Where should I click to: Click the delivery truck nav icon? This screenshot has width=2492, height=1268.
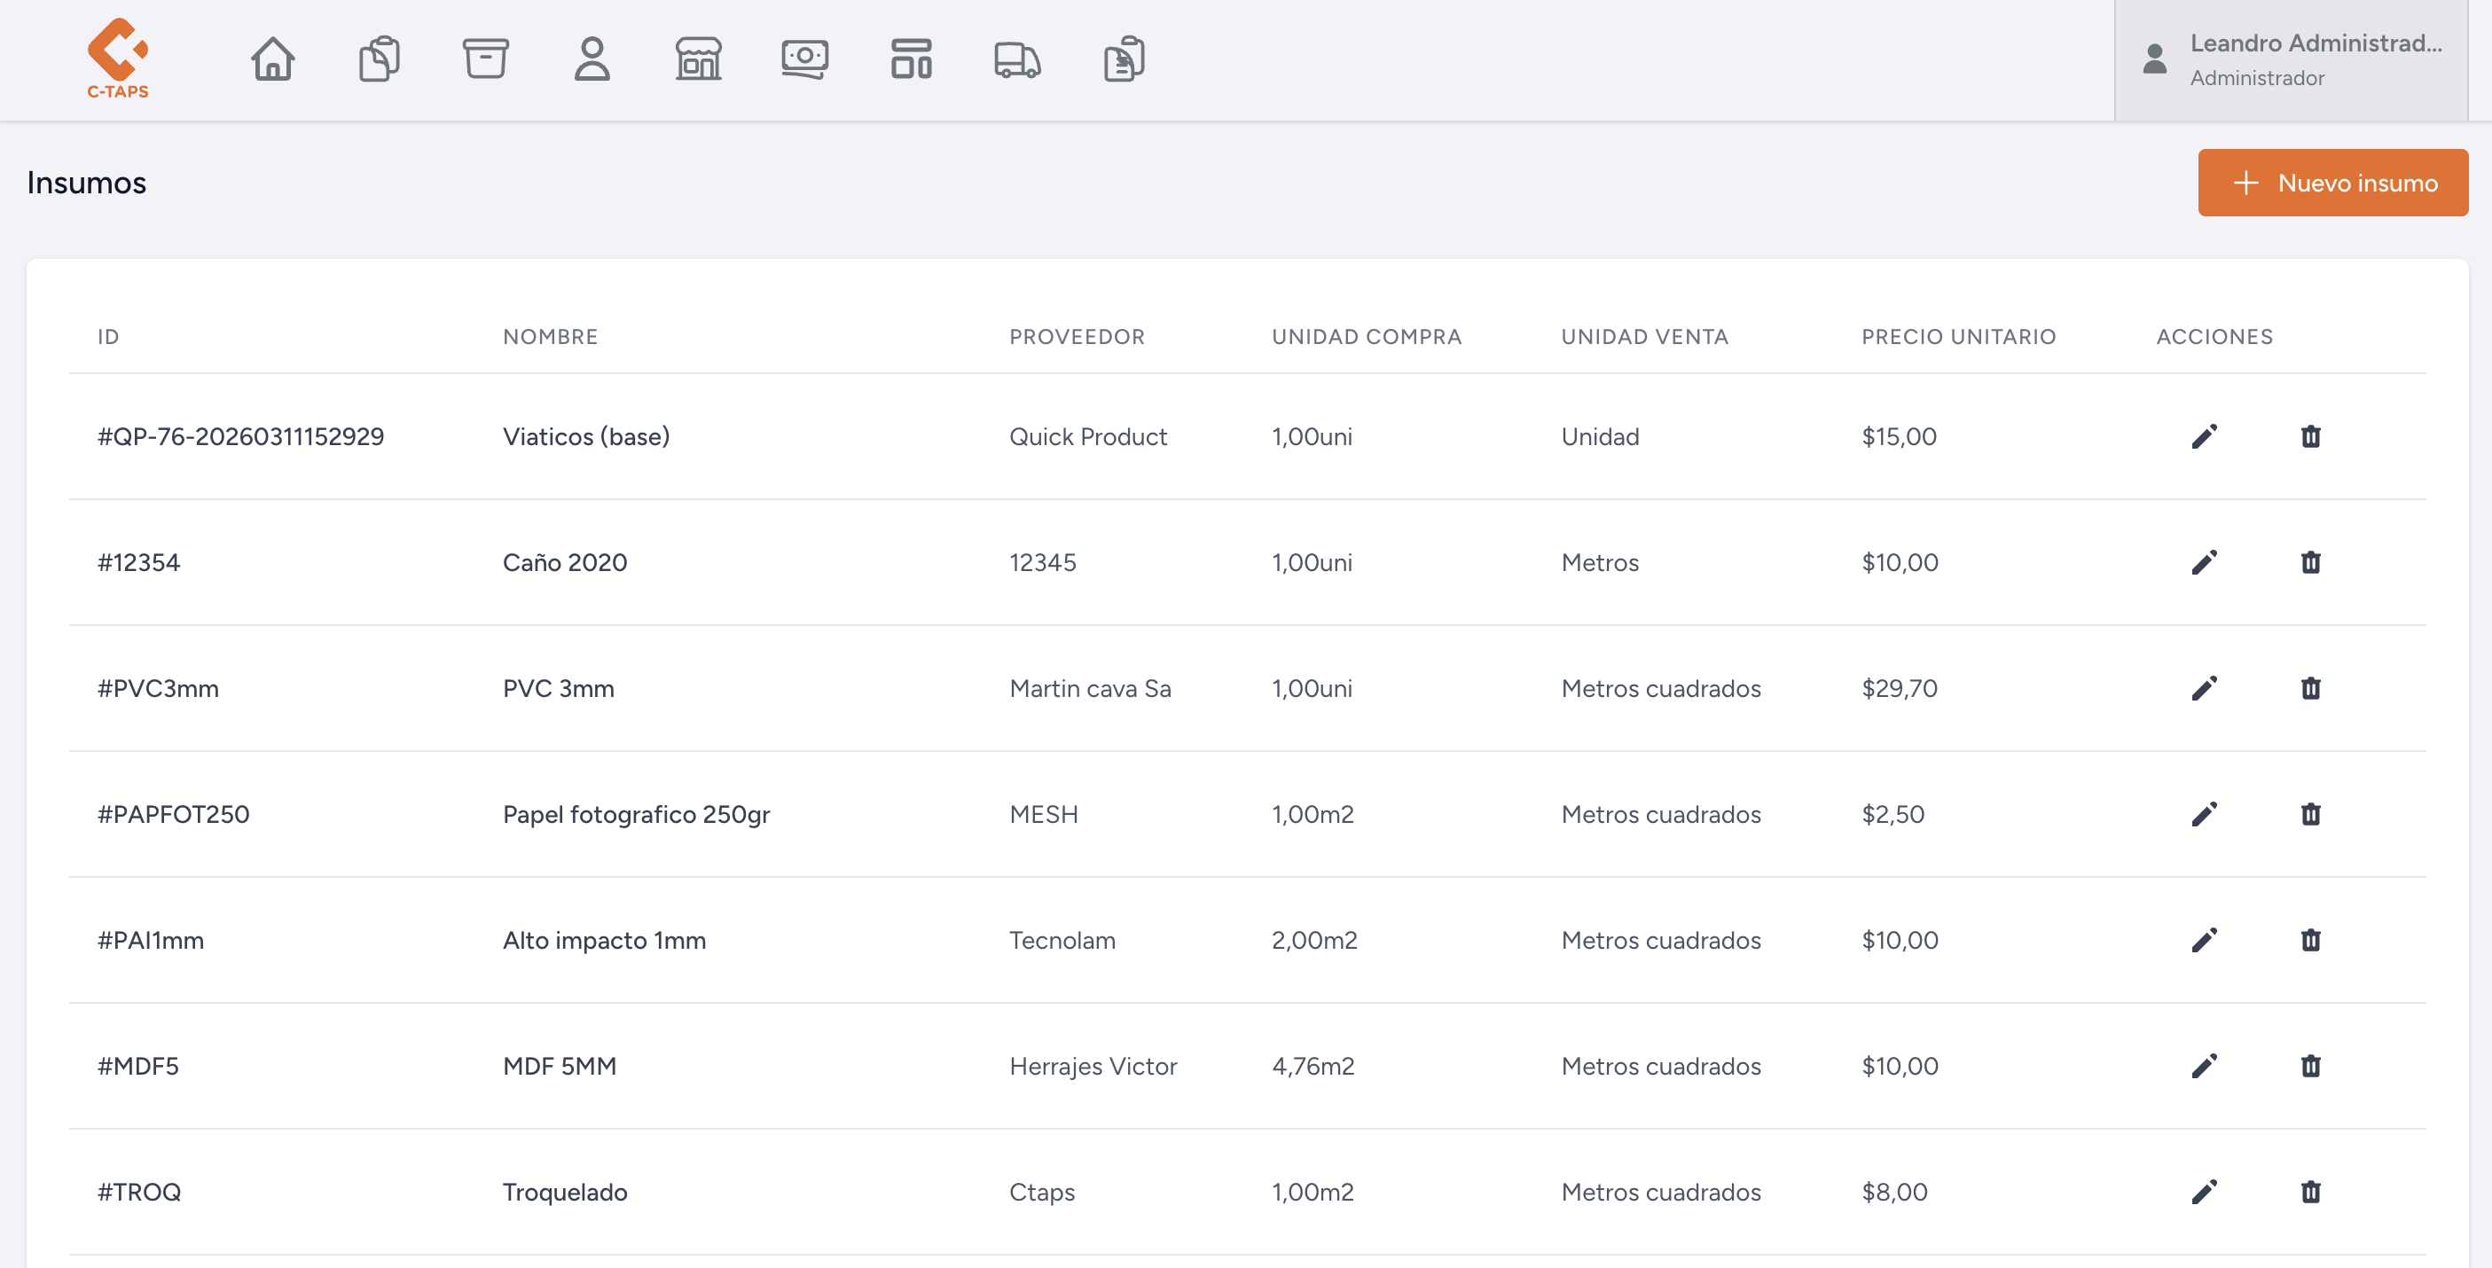1018,59
